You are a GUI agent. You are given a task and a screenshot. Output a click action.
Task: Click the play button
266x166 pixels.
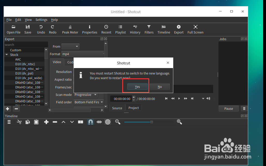pos(179,98)
